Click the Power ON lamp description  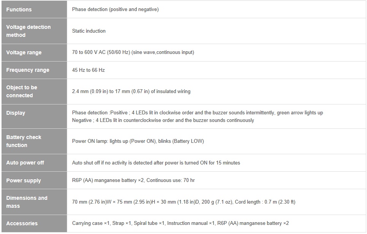click(x=138, y=141)
